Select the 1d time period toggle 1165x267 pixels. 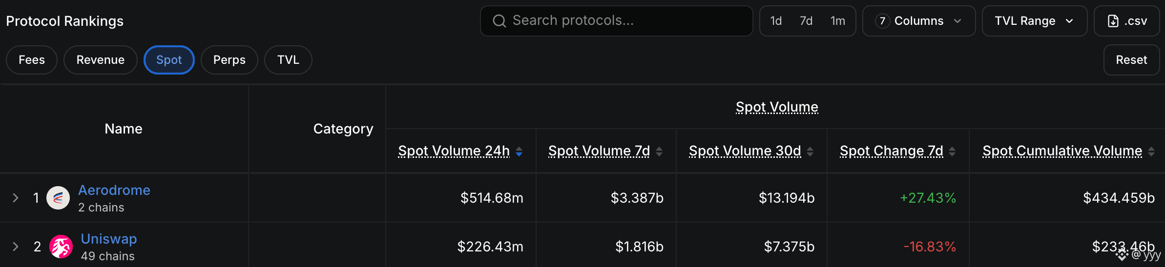coord(776,21)
